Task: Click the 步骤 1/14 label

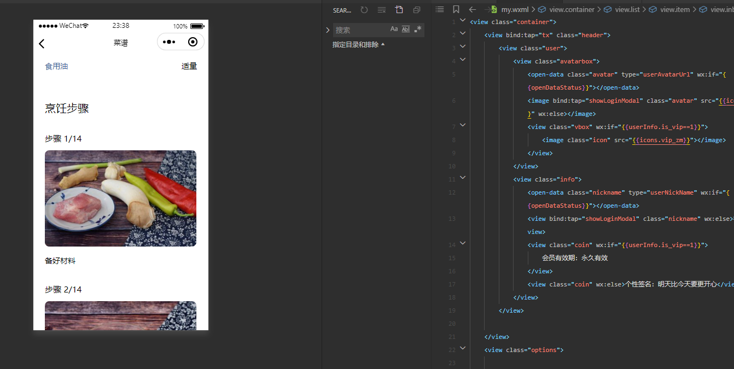Action: coord(63,139)
